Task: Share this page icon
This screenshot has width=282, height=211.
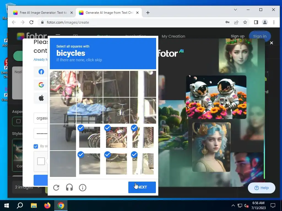Action: [236, 22]
